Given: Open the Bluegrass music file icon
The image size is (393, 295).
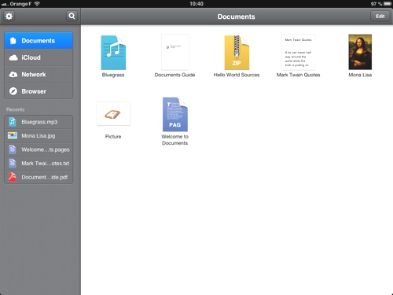Looking at the screenshot, I should coord(113,53).
